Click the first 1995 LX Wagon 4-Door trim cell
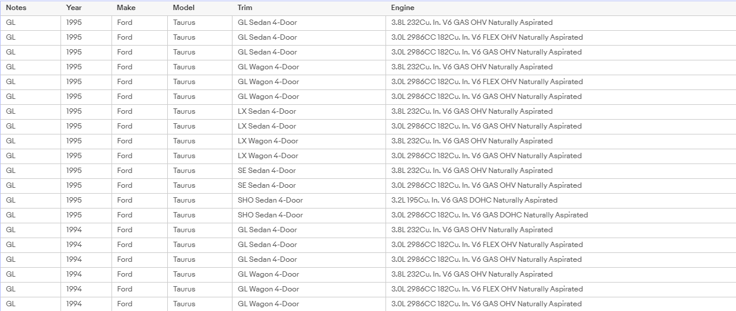Screen dimensions: 736x311 coord(308,141)
